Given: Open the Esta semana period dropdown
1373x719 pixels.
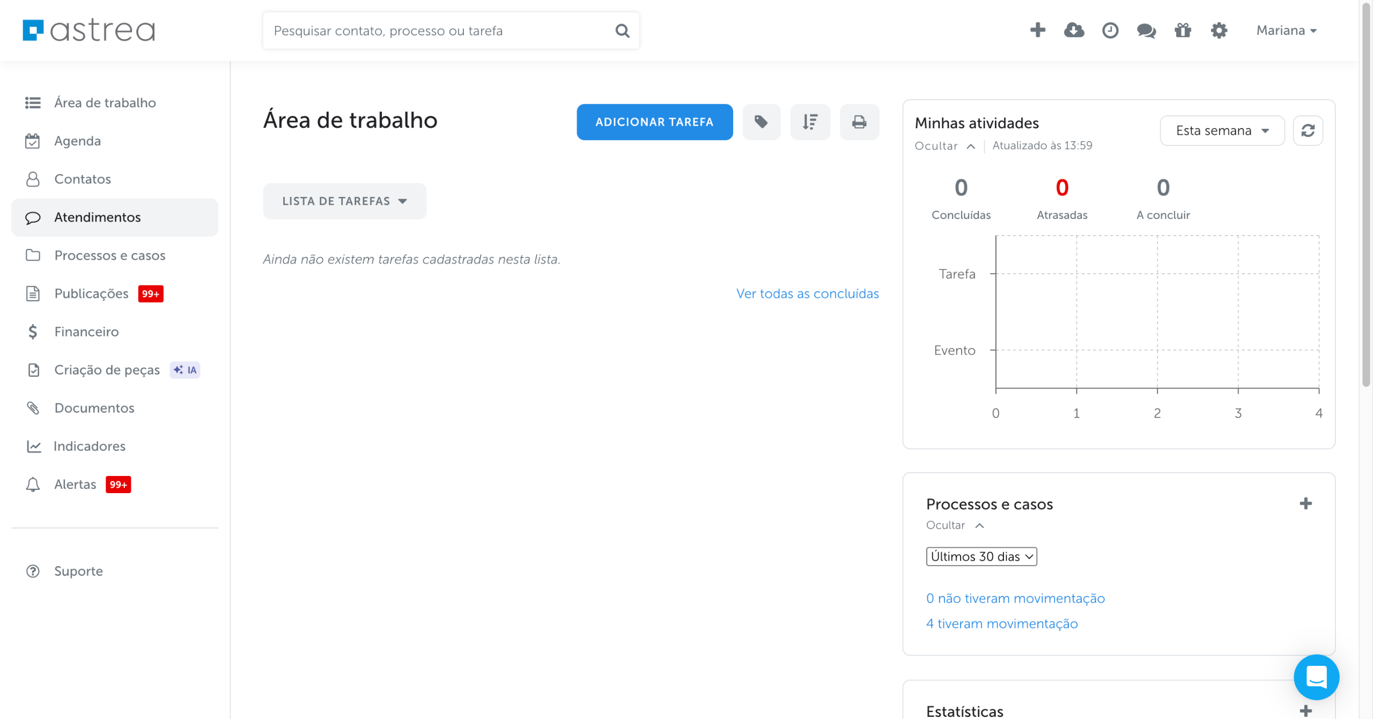Looking at the screenshot, I should (x=1222, y=130).
